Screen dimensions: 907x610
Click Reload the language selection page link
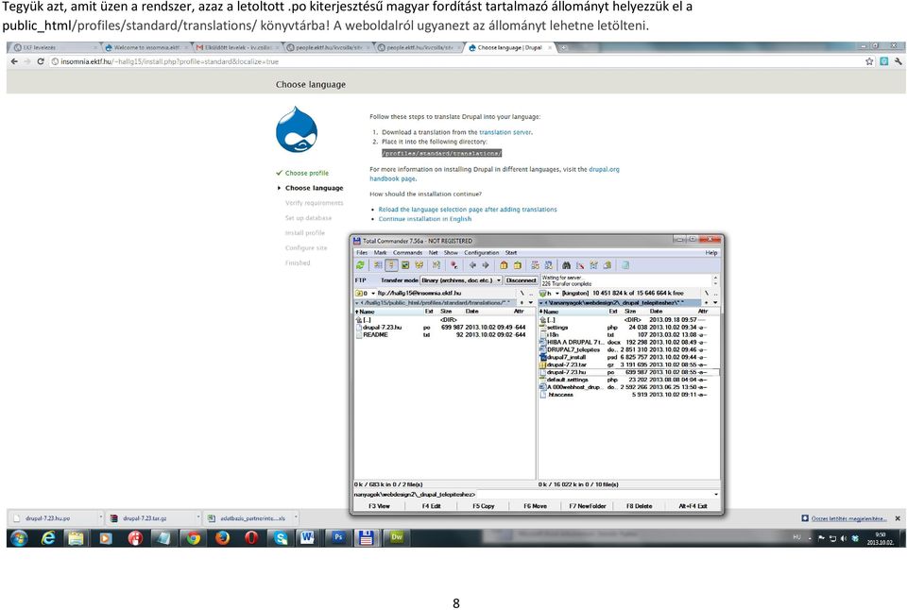[x=468, y=210]
